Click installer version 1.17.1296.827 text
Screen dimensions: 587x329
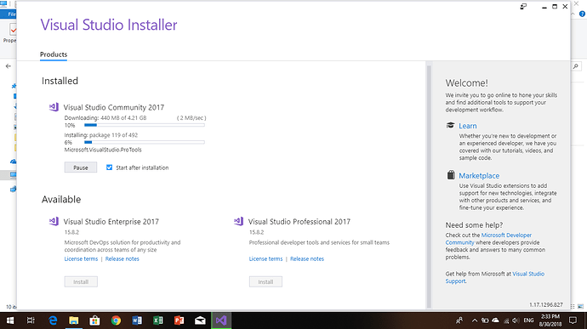[546, 304]
